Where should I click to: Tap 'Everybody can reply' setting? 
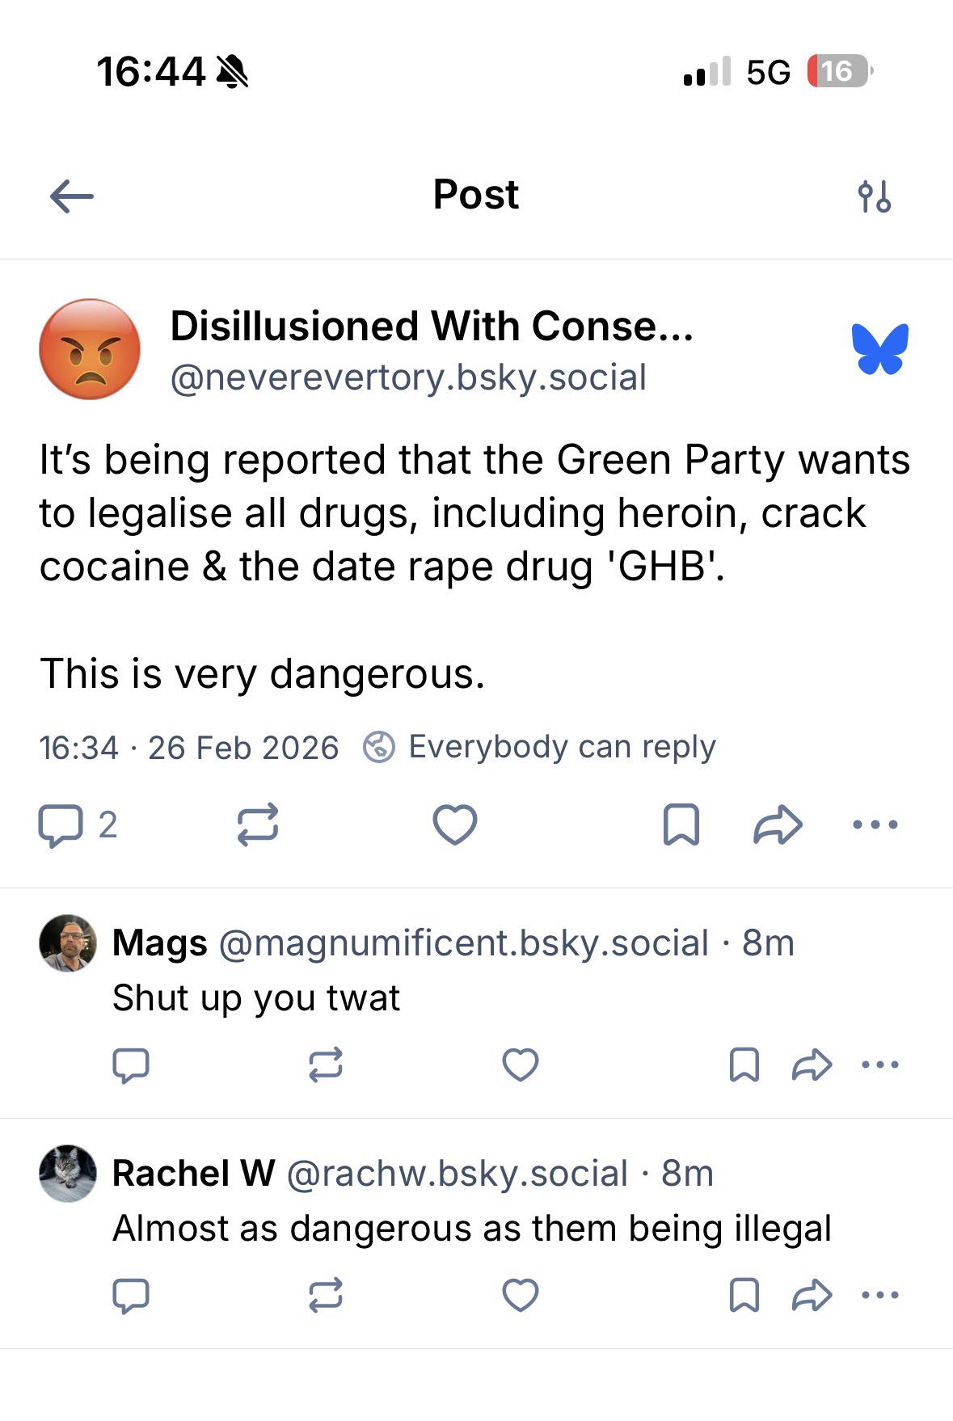[540, 747]
